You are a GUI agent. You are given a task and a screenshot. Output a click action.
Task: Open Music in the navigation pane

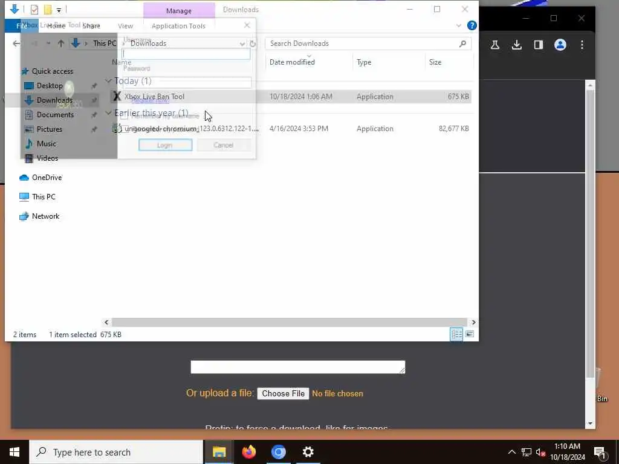46,144
